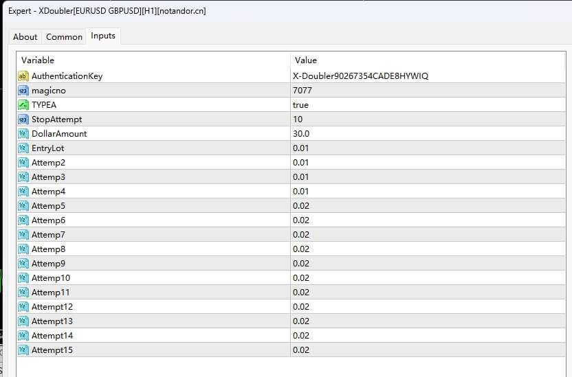Click the Attempt15 variable name
572x377 pixels.
click(52, 350)
